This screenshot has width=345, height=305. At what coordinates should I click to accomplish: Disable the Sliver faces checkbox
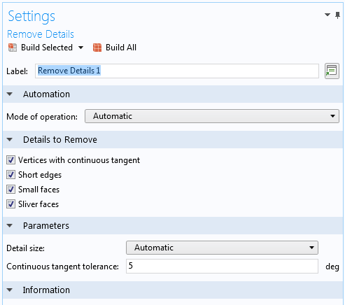pyautogui.click(x=10, y=204)
